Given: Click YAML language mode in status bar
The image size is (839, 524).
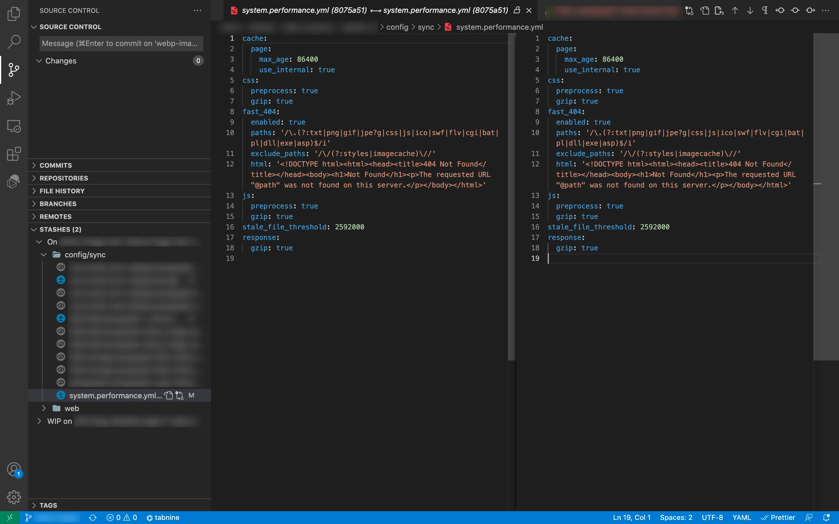Looking at the screenshot, I should [741, 517].
